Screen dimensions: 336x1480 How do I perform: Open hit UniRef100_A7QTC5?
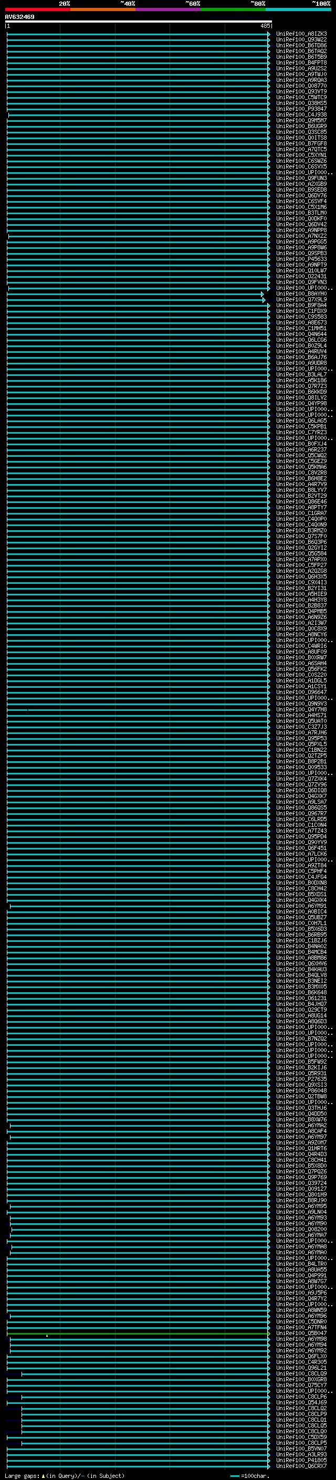301,150
